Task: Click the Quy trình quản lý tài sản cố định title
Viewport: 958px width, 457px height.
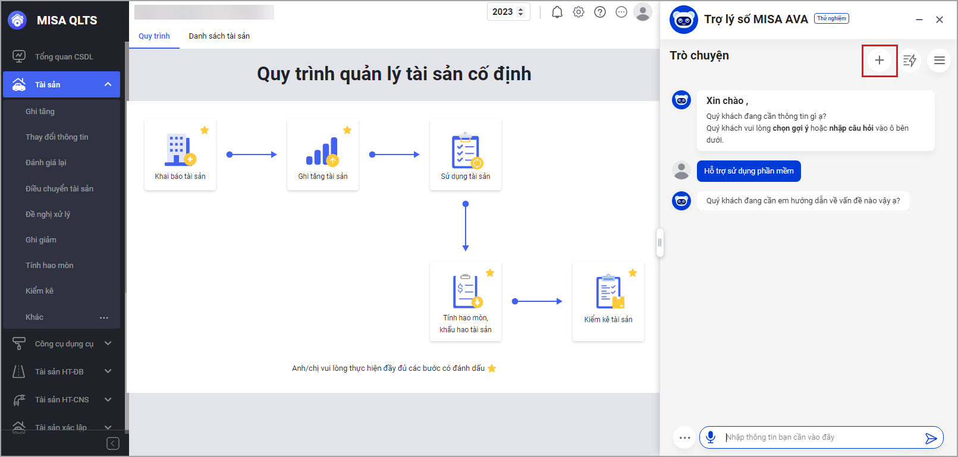Action: point(394,74)
